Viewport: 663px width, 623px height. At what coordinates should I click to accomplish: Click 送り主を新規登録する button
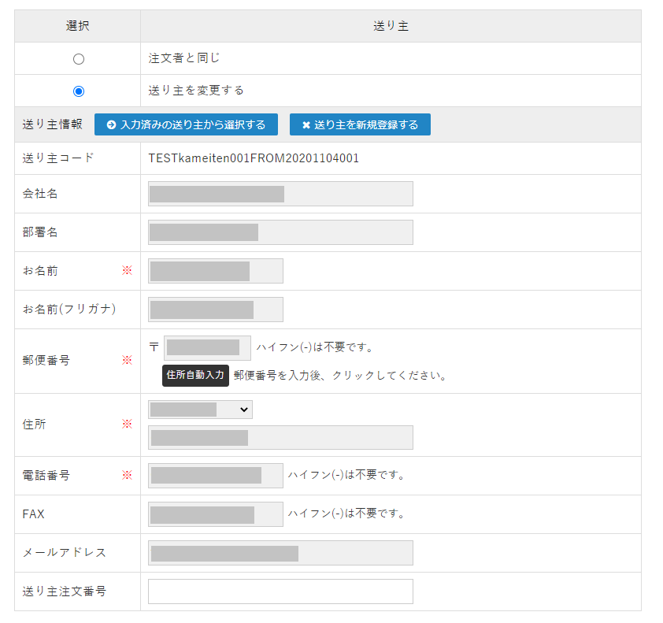[x=360, y=124]
